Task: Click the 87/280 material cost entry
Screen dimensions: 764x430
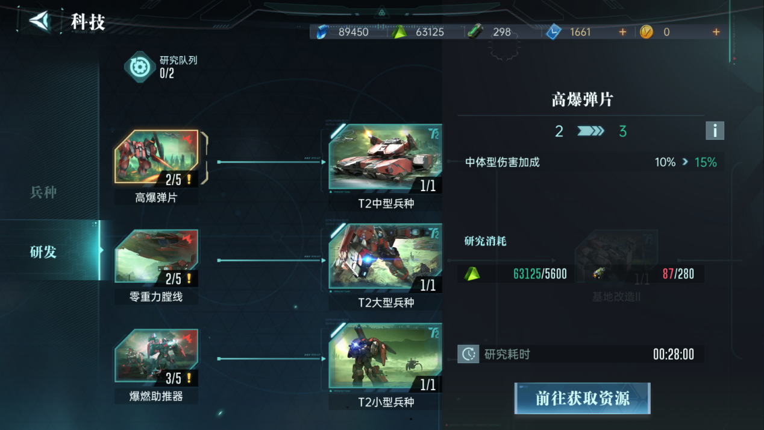Action: [643, 274]
